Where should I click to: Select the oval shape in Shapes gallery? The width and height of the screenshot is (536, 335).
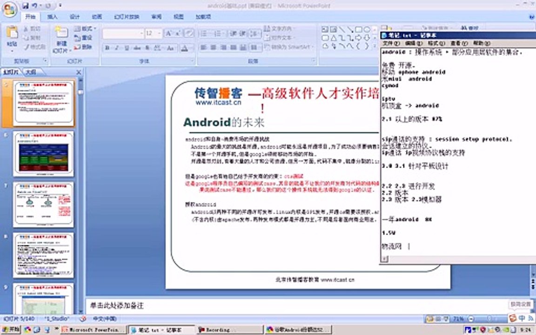pyautogui.click(x=367, y=30)
